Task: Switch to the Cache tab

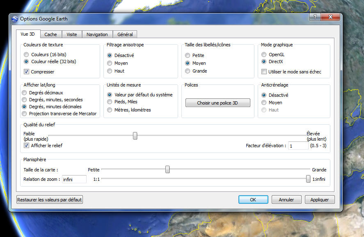Action: point(50,34)
